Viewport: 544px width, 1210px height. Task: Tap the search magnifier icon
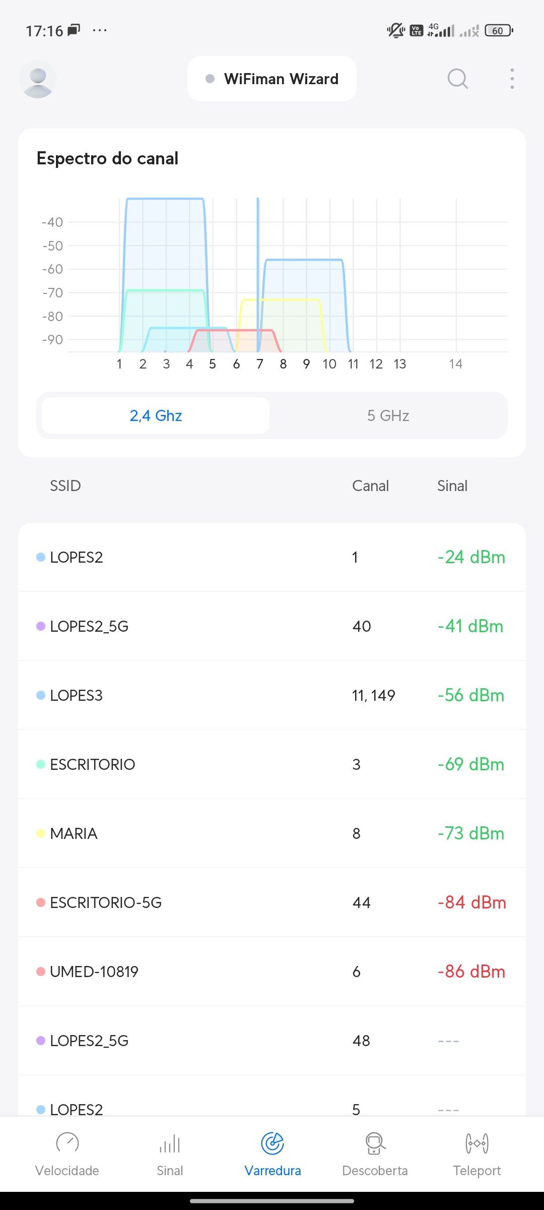point(457,79)
